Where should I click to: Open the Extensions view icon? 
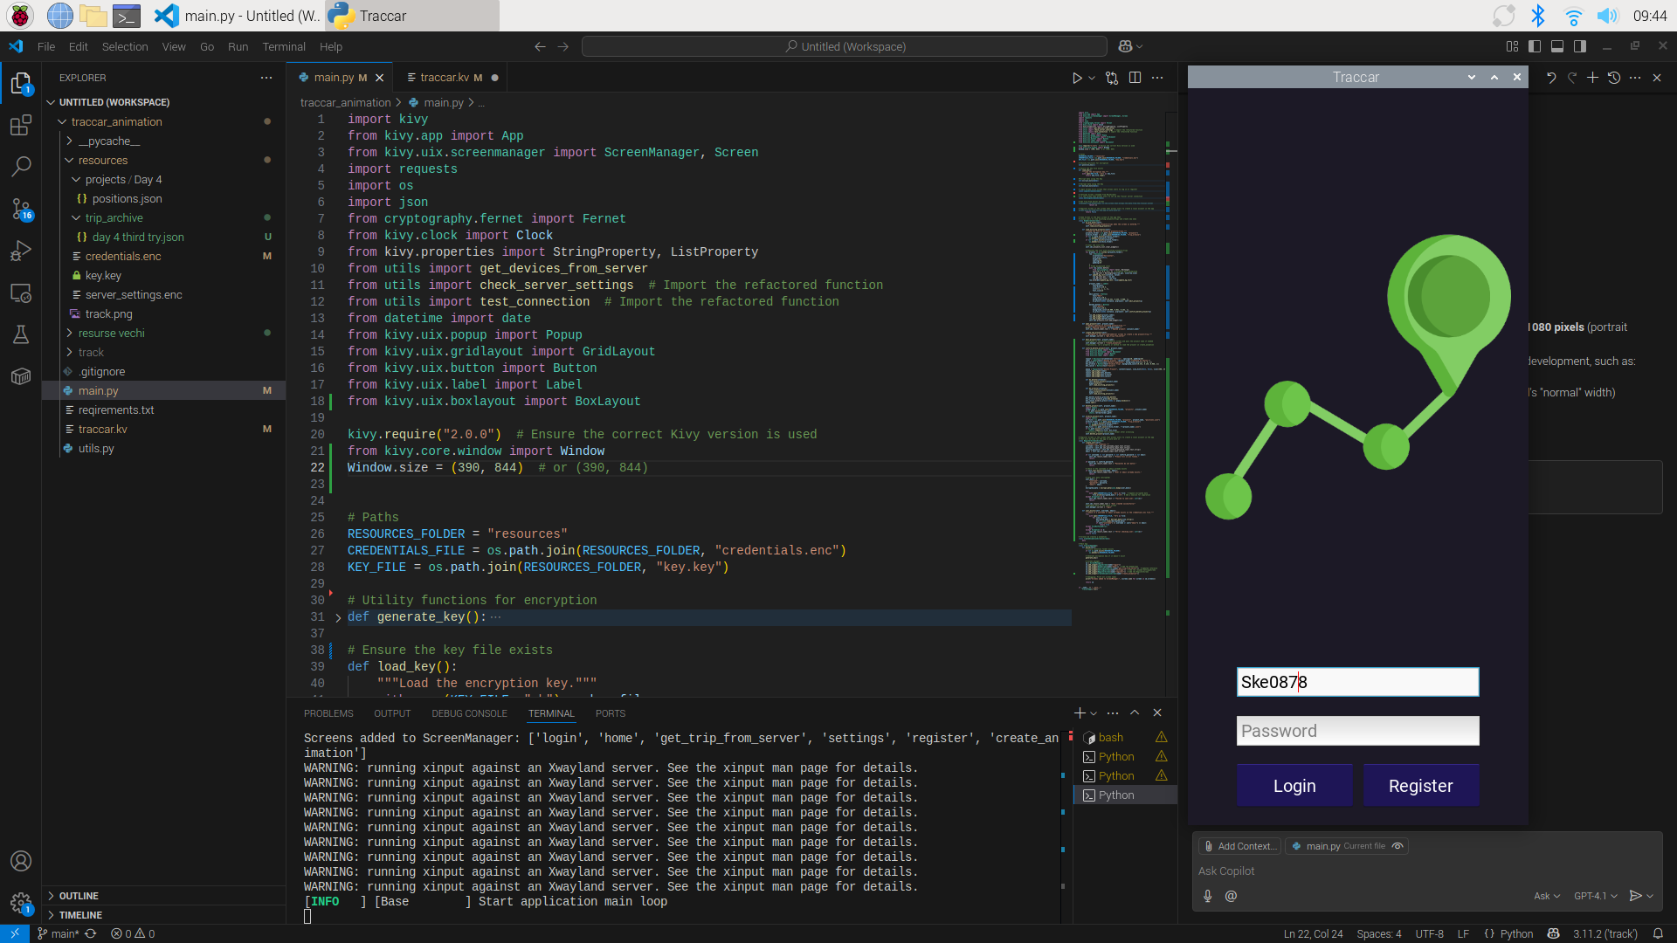pos(21,125)
